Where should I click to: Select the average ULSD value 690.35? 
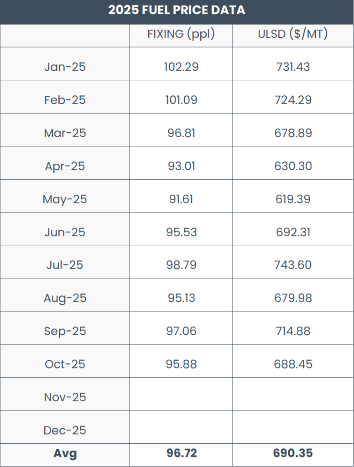click(x=293, y=454)
